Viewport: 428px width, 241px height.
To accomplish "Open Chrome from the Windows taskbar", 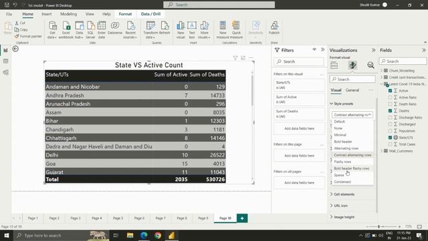I will tap(158, 235).
